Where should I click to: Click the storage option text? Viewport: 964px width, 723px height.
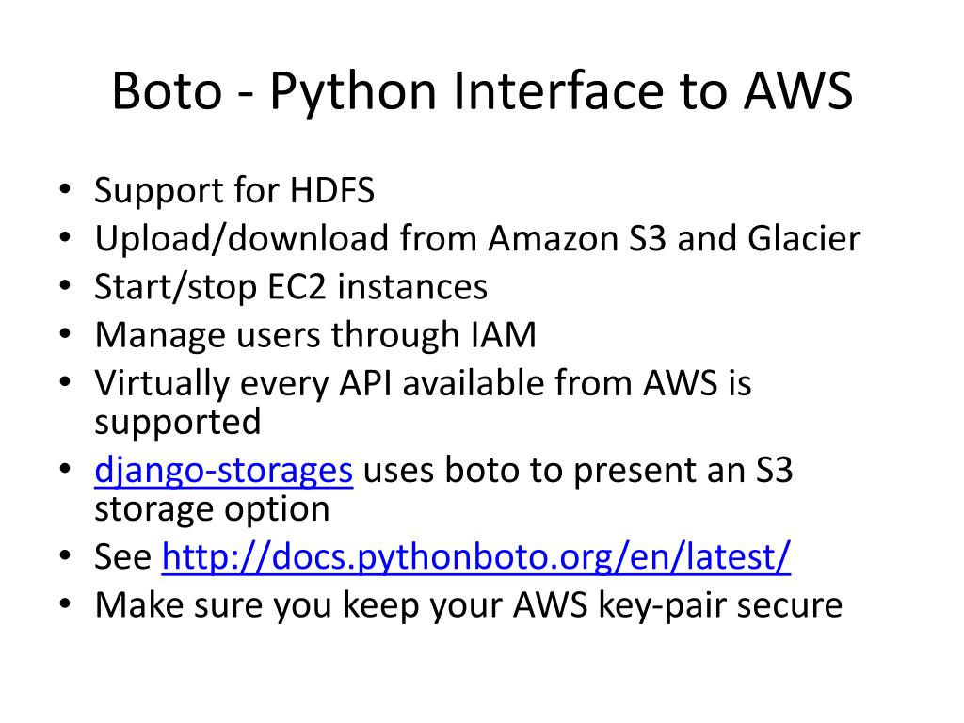(x=212, y=509)
